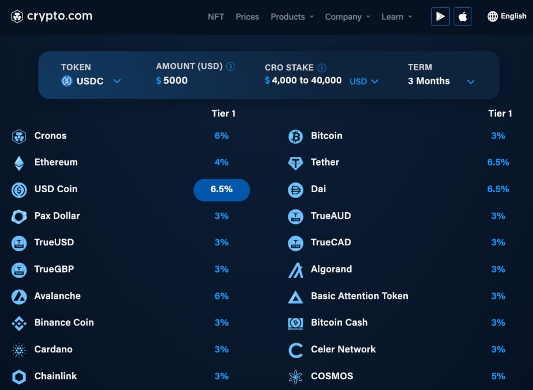Click the Avalanche icon

click(19, 297)
